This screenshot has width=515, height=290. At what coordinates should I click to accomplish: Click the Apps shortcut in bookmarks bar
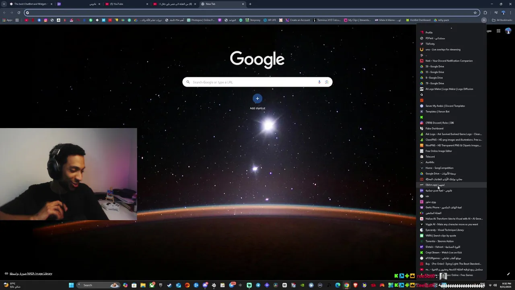7,20
